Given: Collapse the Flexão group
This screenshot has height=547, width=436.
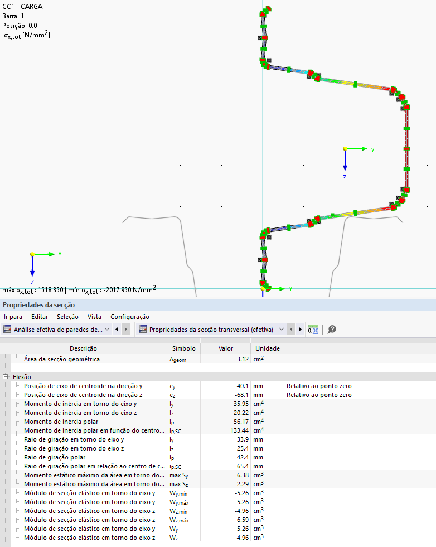Looking at the screenshot, I should 6,377.
